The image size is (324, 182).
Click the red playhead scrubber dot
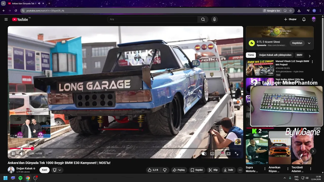(x=32, y=148)
